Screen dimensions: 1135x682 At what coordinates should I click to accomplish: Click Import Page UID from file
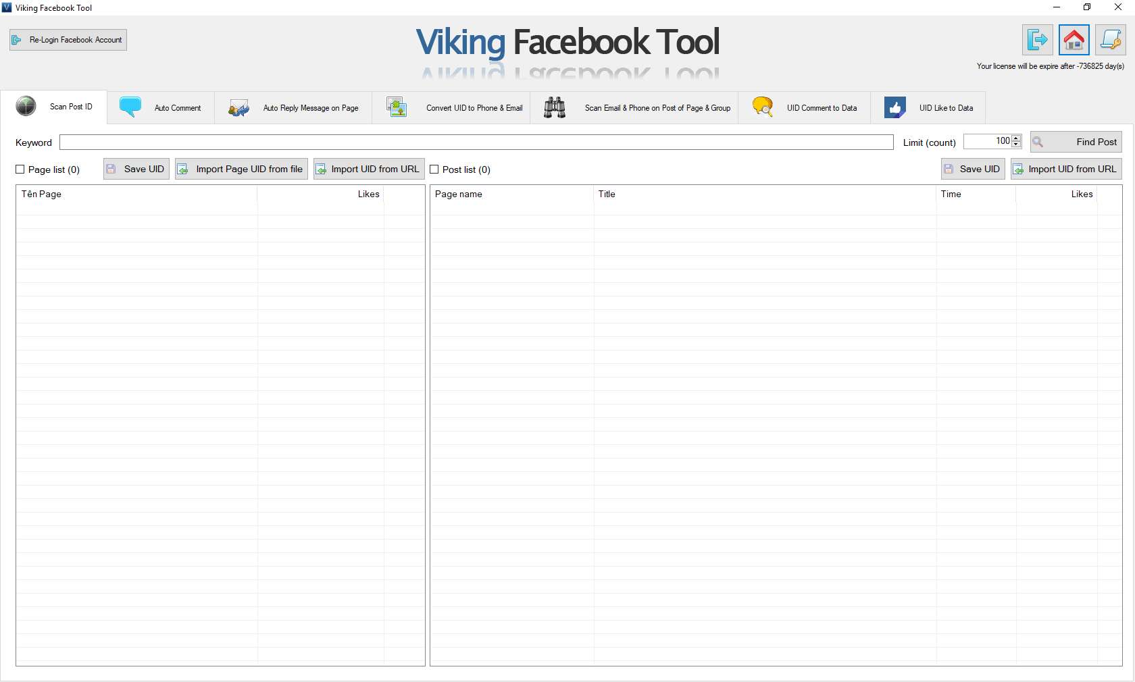pos(241,169)
